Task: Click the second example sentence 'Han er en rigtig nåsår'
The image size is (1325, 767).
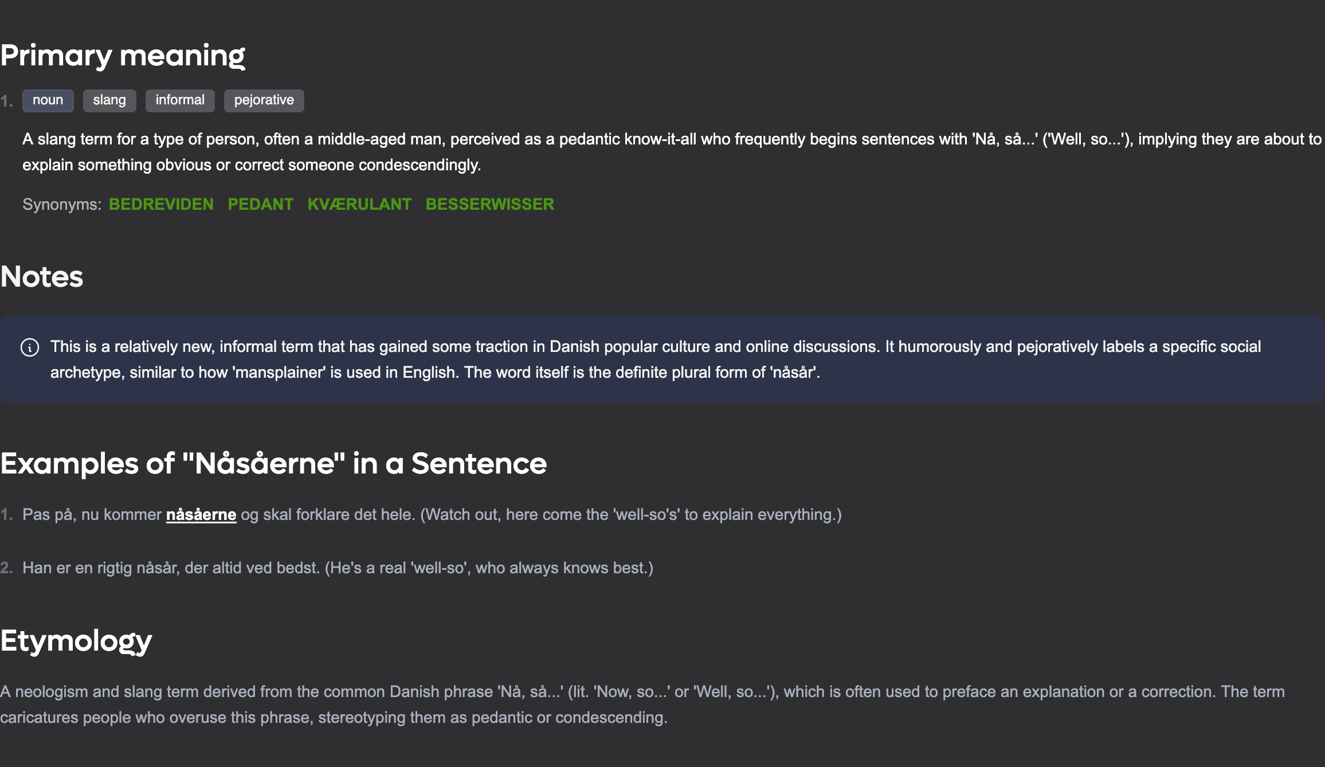Action: (x=338, y=568)
